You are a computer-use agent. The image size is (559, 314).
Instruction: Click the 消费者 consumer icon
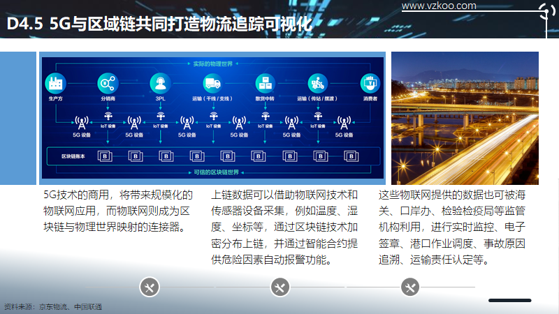[x=370, y=83]
